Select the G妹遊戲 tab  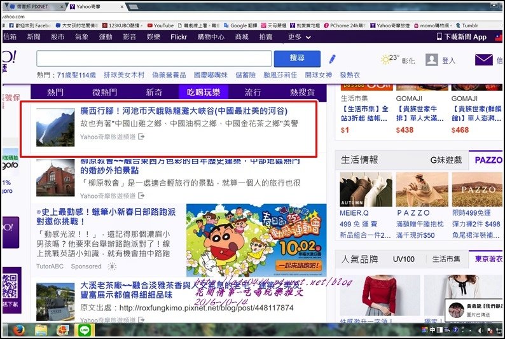(x=446, y=160)
